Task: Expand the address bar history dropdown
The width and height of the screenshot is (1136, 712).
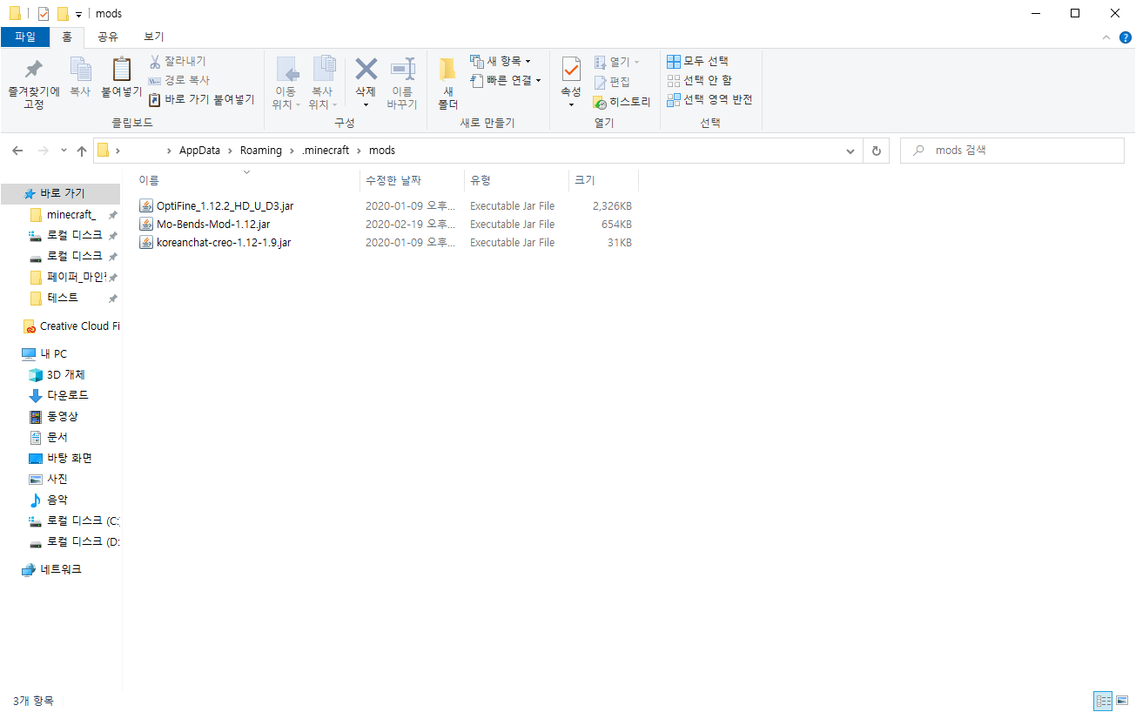Action: point(850,151)
